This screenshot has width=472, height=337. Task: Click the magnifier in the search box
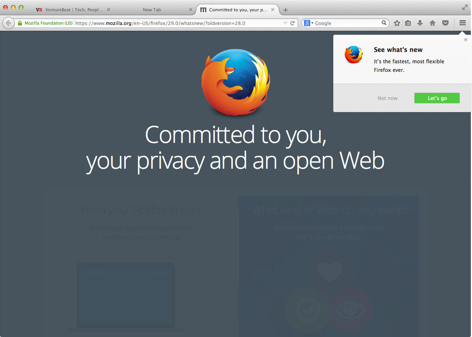tap(384, 23)
